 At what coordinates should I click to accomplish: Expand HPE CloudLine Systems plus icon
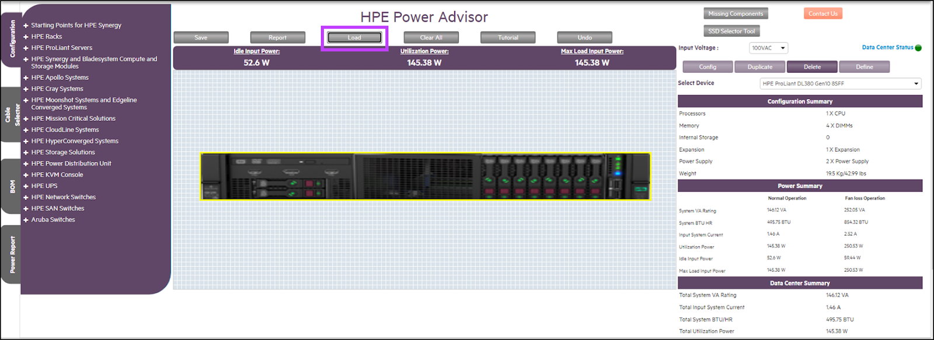point(26,130)
